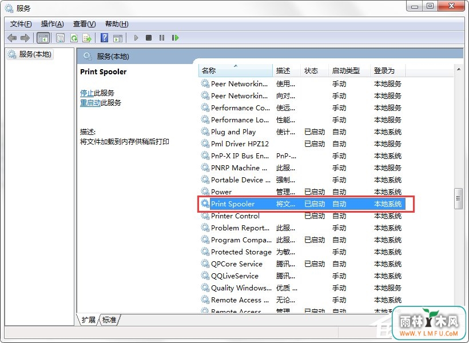This screenshot has width=469, height=343.
Task: Click the gear icon of Printer Control
Action: [x=205, y=216]
